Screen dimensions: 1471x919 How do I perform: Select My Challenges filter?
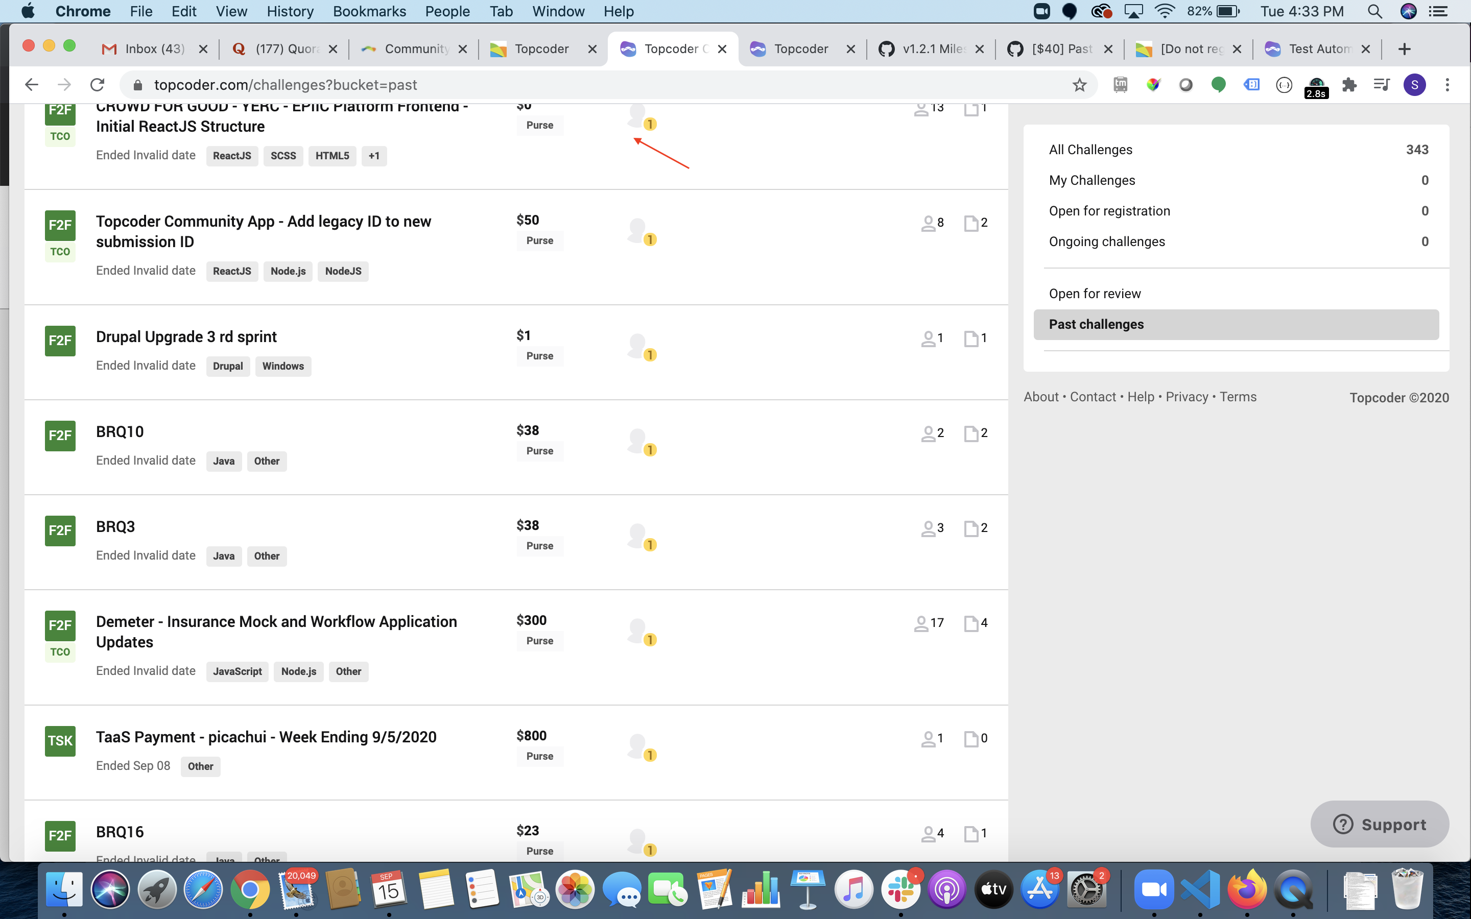(x=1238, y=181)
